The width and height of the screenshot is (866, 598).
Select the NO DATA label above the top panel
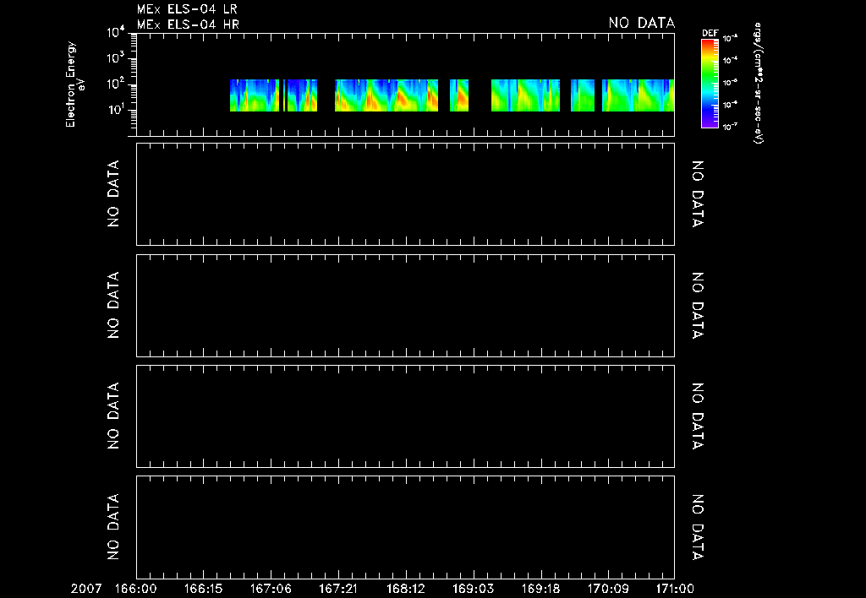tap(642, 23)
